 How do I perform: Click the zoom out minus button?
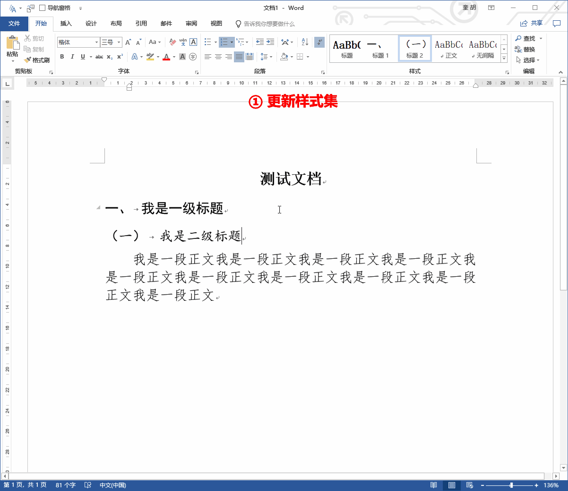point(482,485)
